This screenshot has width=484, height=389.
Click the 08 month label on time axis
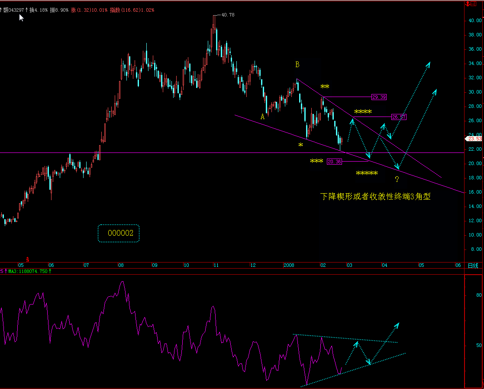click(121, 265)
